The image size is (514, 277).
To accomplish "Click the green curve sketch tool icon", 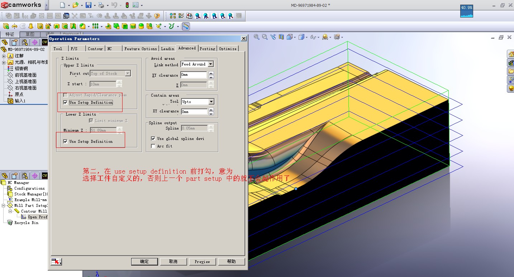I will tap(171, 26).
